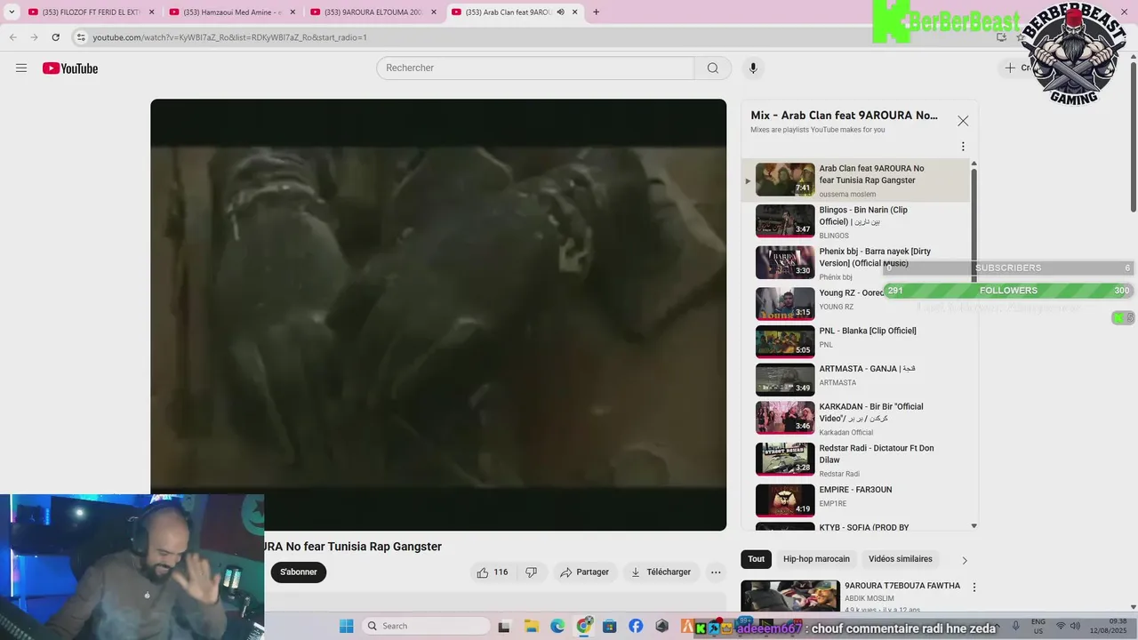Open Microsoft Edge from taskbar

[557, 626]
